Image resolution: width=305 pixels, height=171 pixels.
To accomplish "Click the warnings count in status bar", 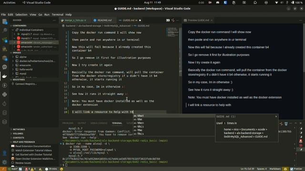I will (33, 169).
